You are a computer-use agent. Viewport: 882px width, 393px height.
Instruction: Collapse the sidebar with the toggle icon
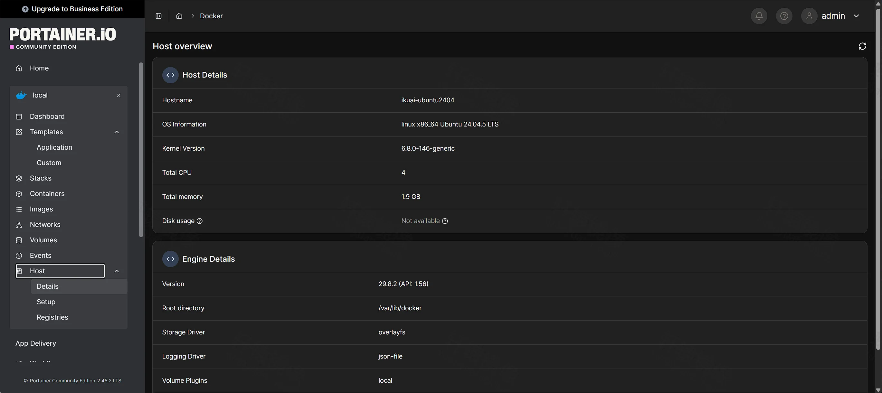[158, 16]
